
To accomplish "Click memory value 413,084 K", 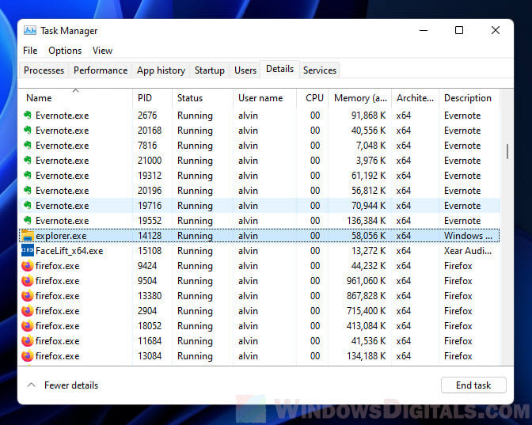I will (x=366, y=325).
